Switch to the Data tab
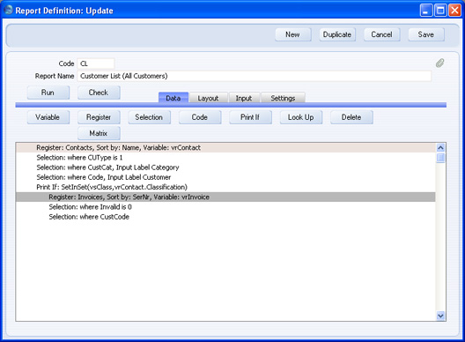465x342 pixels. pos(173,98)
